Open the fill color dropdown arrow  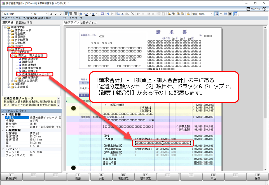(84, 14)
